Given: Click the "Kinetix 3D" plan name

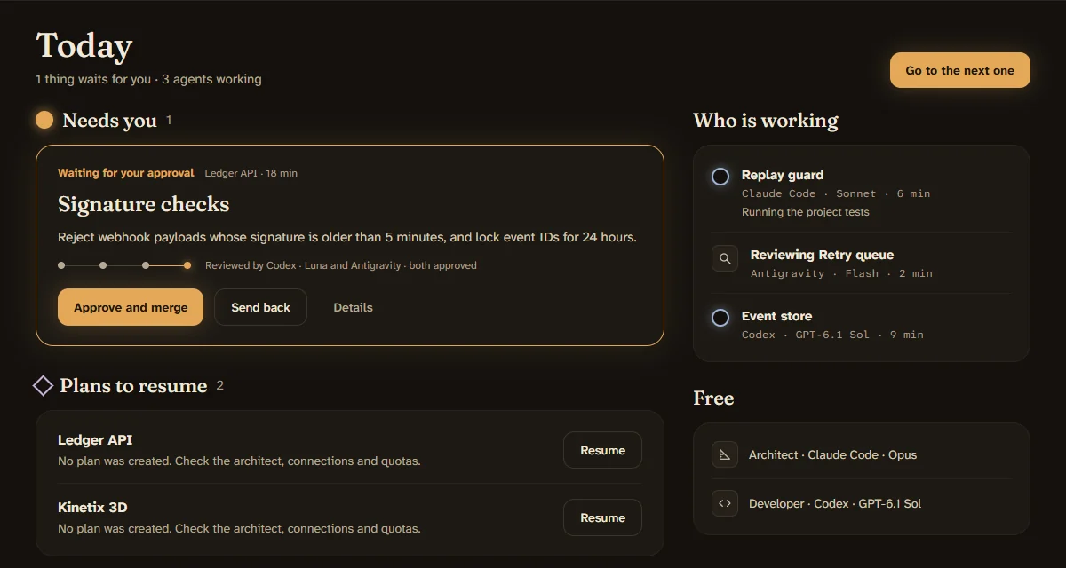Looking at the screenshot, I should [92, 507].
